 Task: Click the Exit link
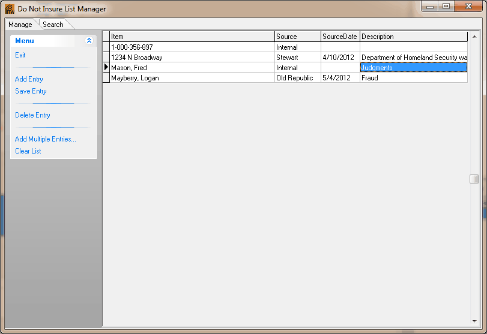20,55
